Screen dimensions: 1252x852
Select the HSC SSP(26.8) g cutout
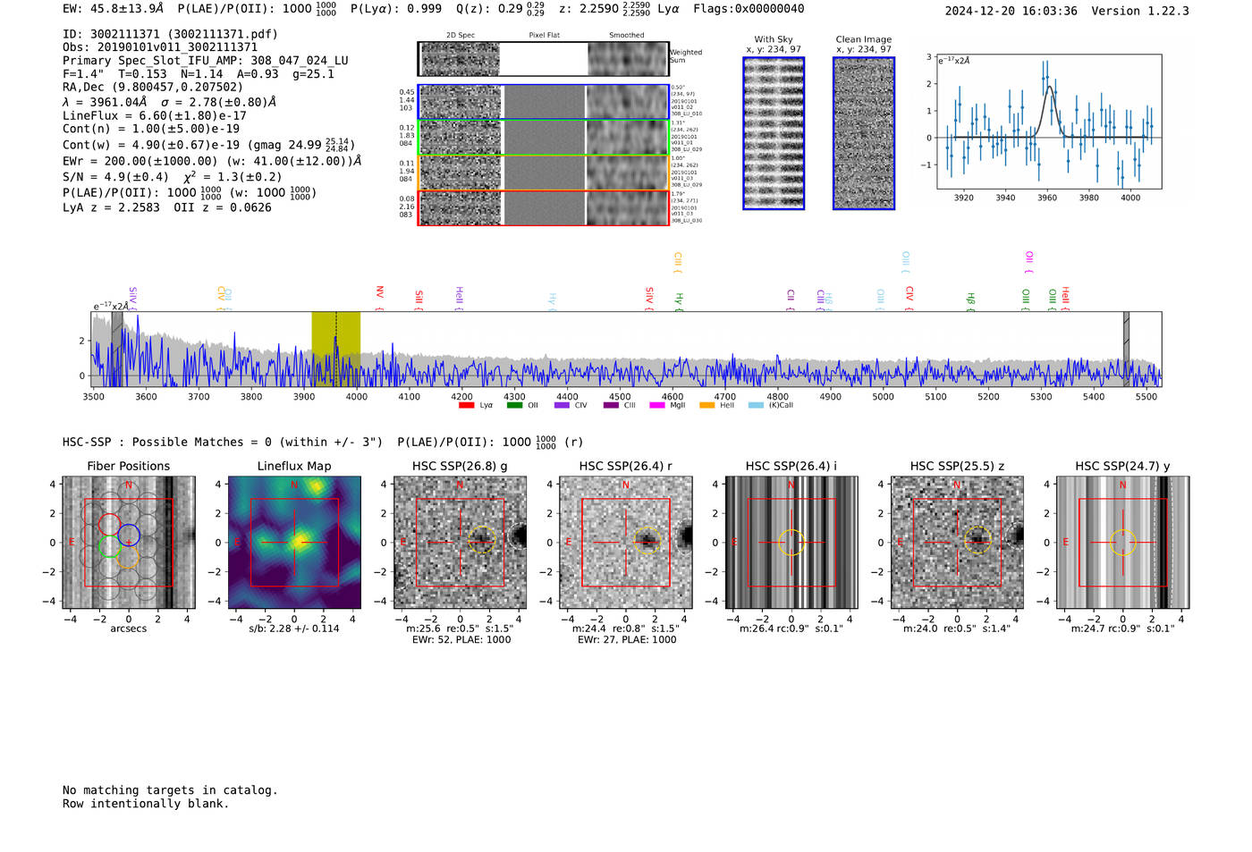460,543
